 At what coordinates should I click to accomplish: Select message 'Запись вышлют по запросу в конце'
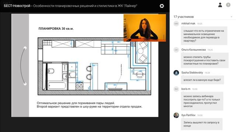[x=202, y=124]
